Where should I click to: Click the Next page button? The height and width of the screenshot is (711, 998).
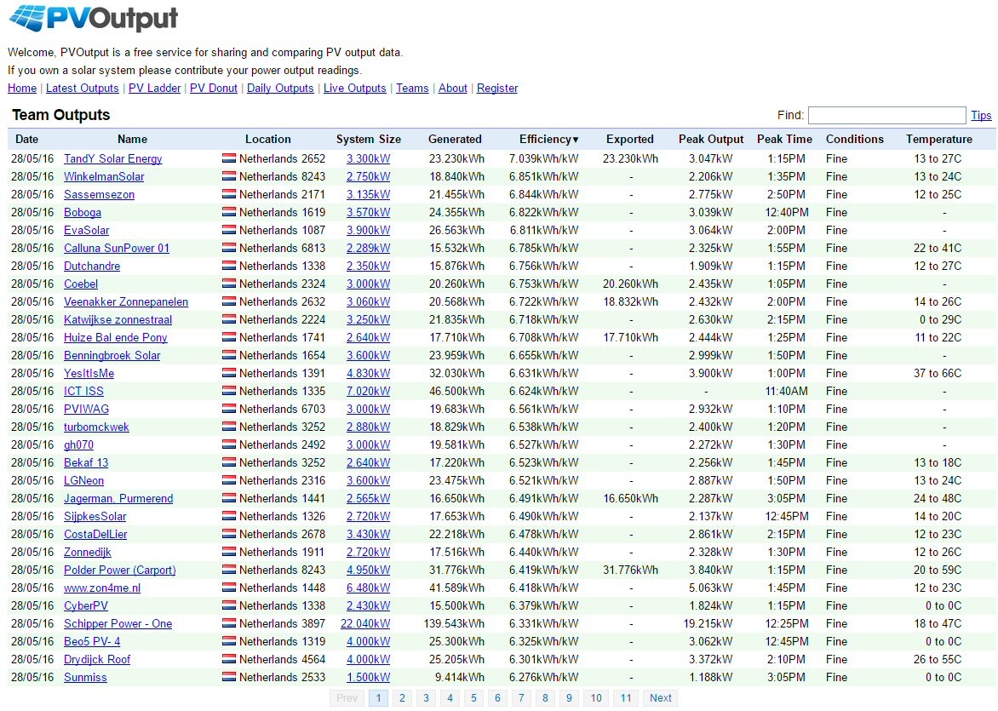click(660, 698)
